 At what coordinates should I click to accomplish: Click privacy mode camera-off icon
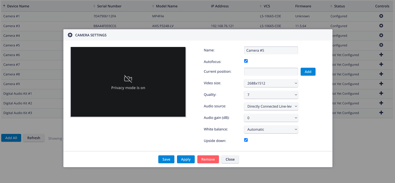(128, 79)
